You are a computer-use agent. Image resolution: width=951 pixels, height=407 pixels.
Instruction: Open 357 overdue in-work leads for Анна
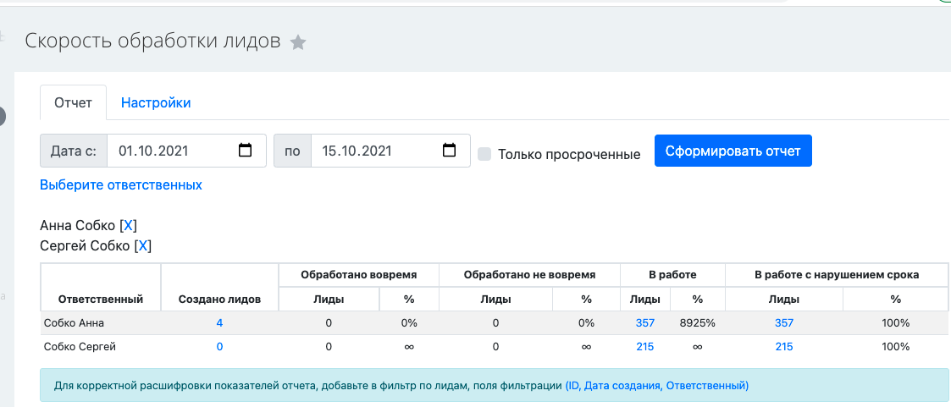[x=784, y=322]
